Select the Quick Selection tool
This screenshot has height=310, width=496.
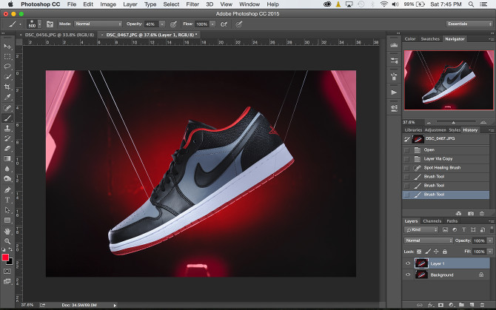coord(7,77)
